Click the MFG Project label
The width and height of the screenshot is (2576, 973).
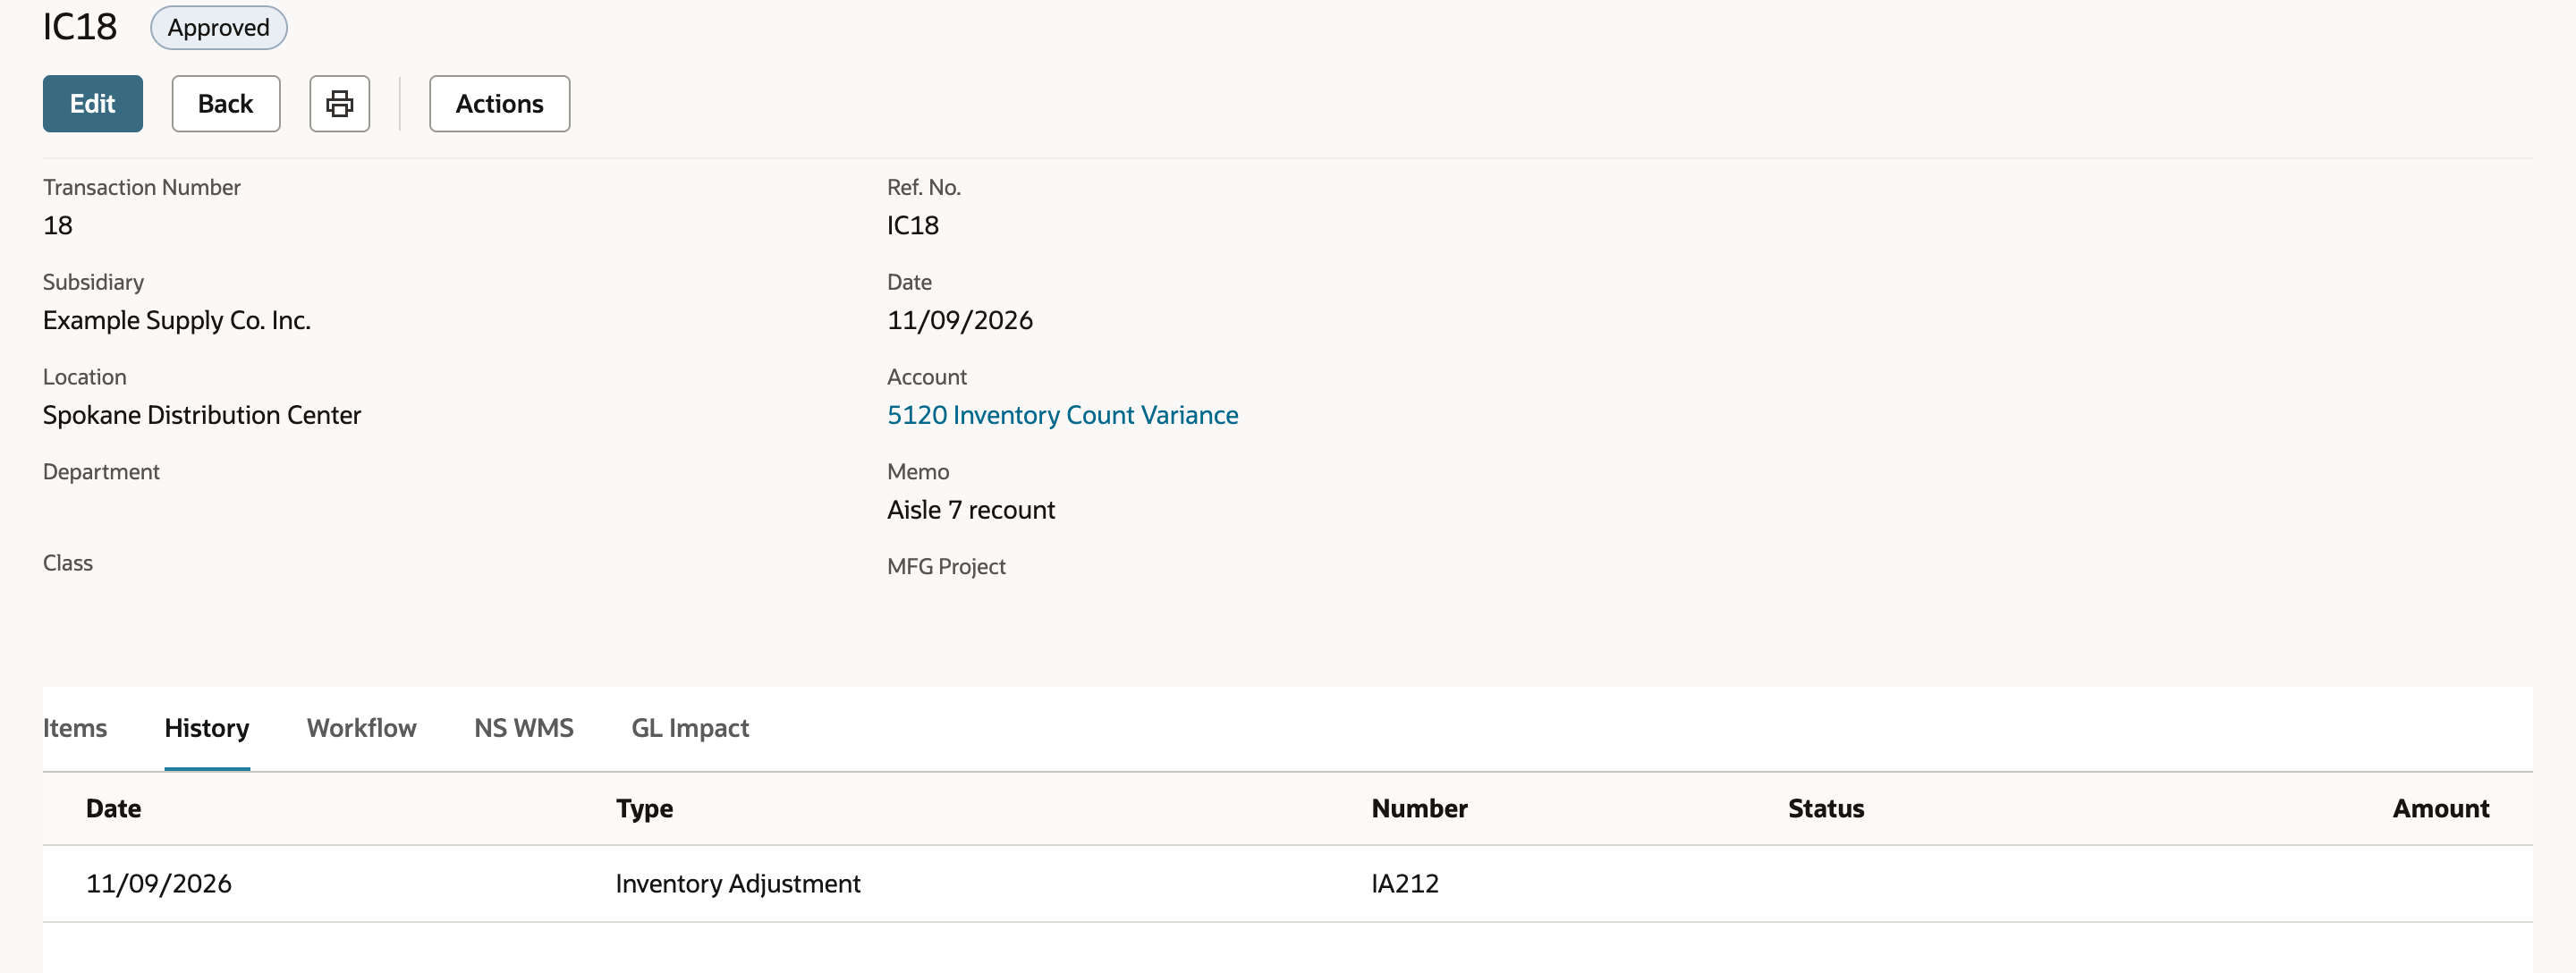click(946, 566)
